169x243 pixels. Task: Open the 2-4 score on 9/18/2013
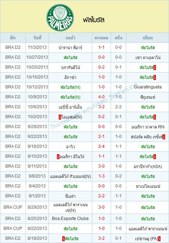click(101, 146)
